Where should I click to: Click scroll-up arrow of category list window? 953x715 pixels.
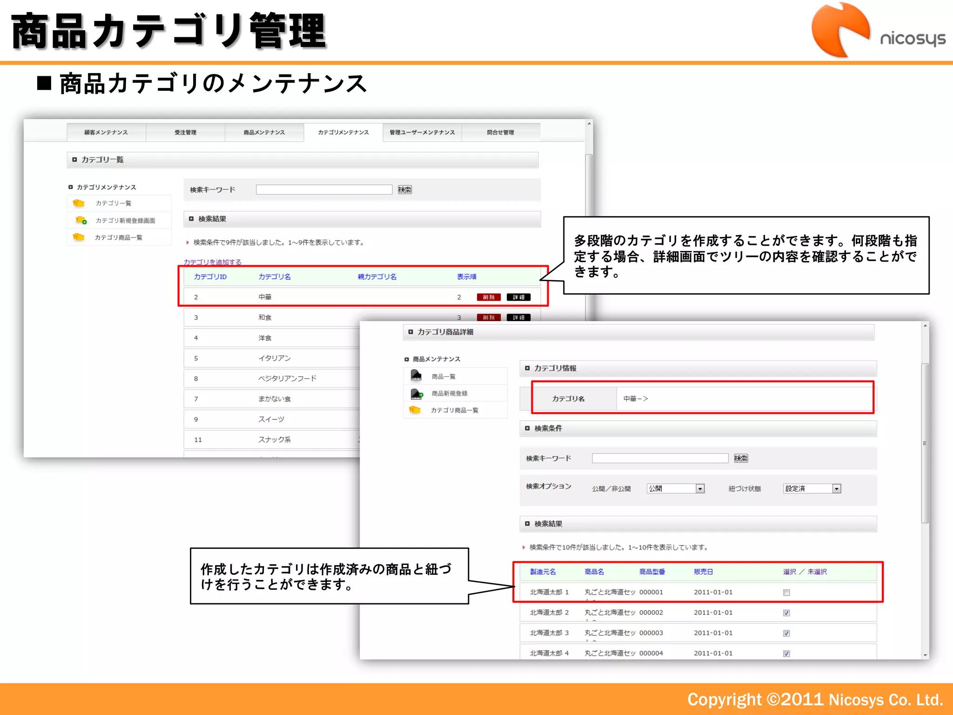[589, 124]
